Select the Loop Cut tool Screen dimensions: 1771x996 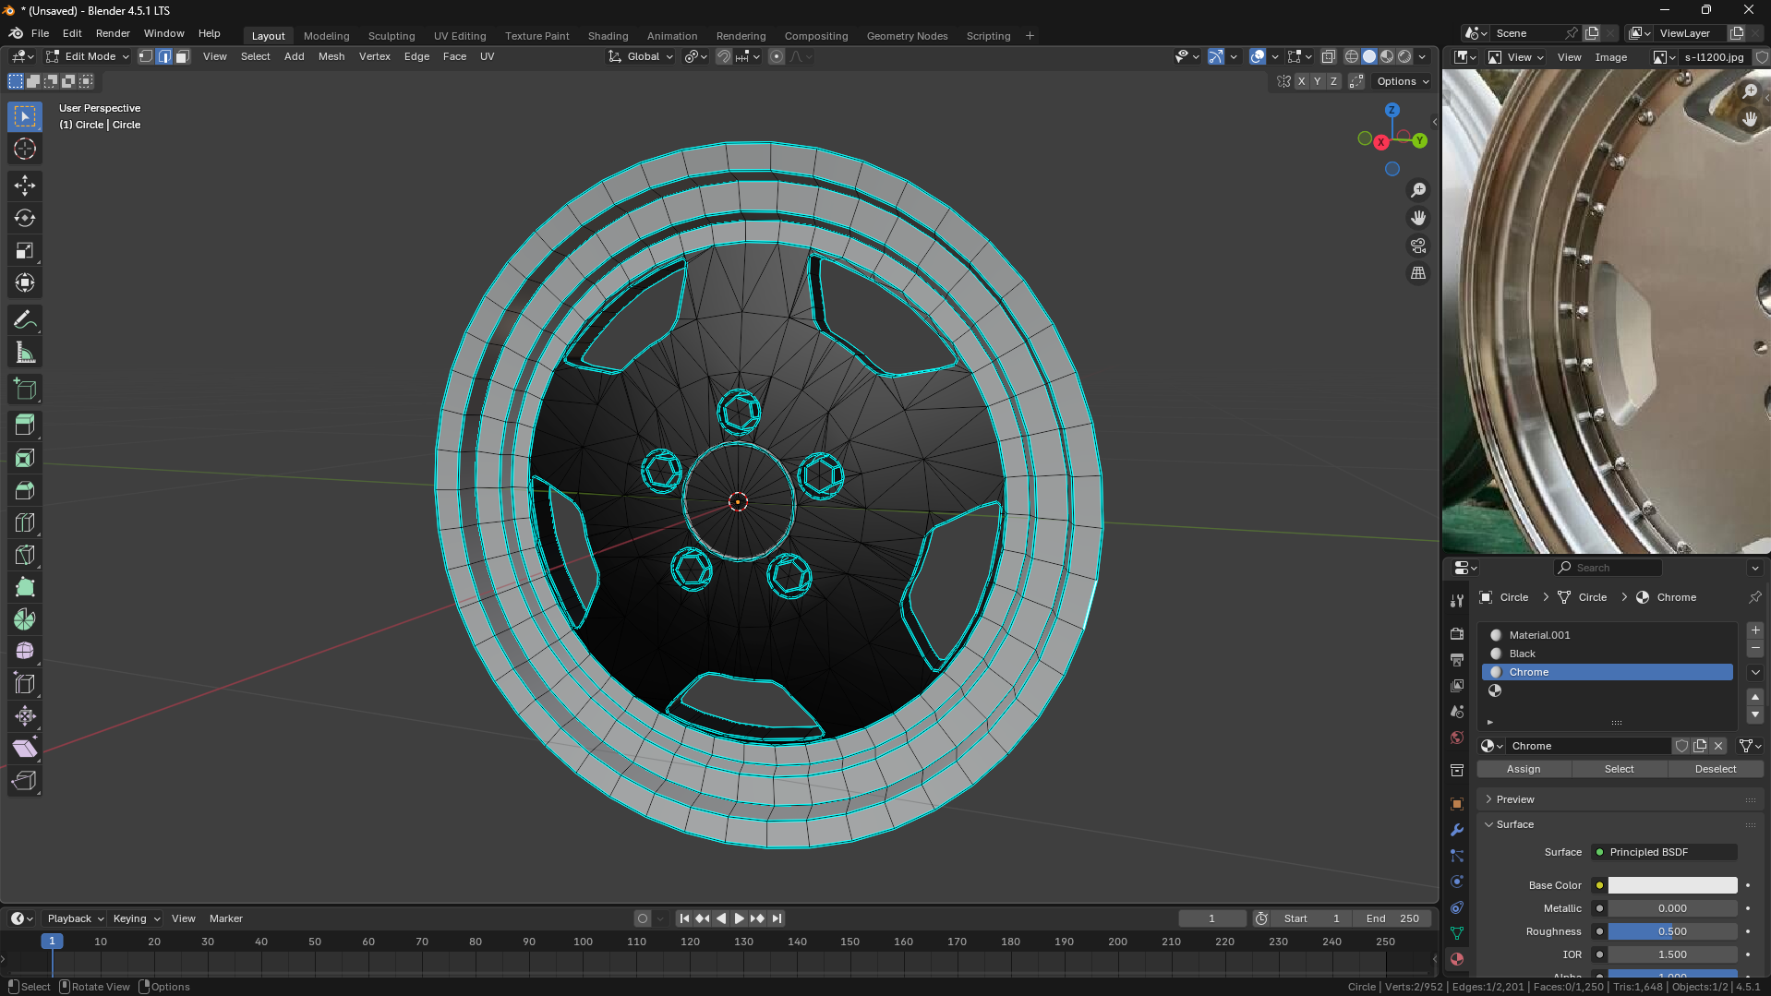25,522
